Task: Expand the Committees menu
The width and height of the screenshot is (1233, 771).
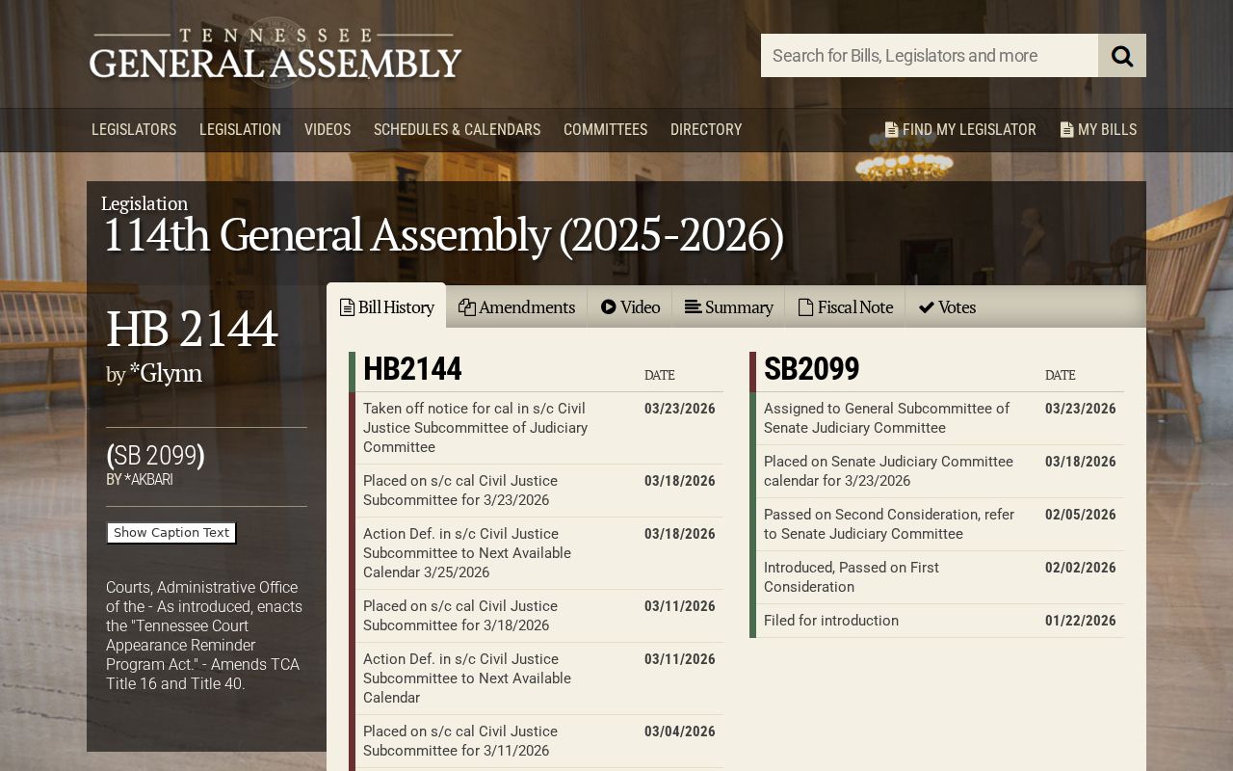Action: point(605,129)
